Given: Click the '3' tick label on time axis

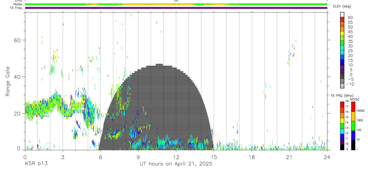Looking at the screenshot, I should coord(63,157).
